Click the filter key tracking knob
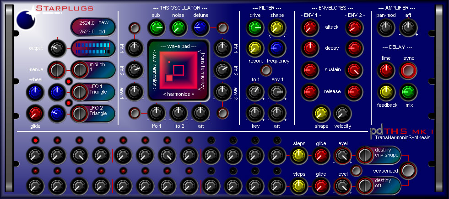 pyautogui.click(x=255, y=113)
